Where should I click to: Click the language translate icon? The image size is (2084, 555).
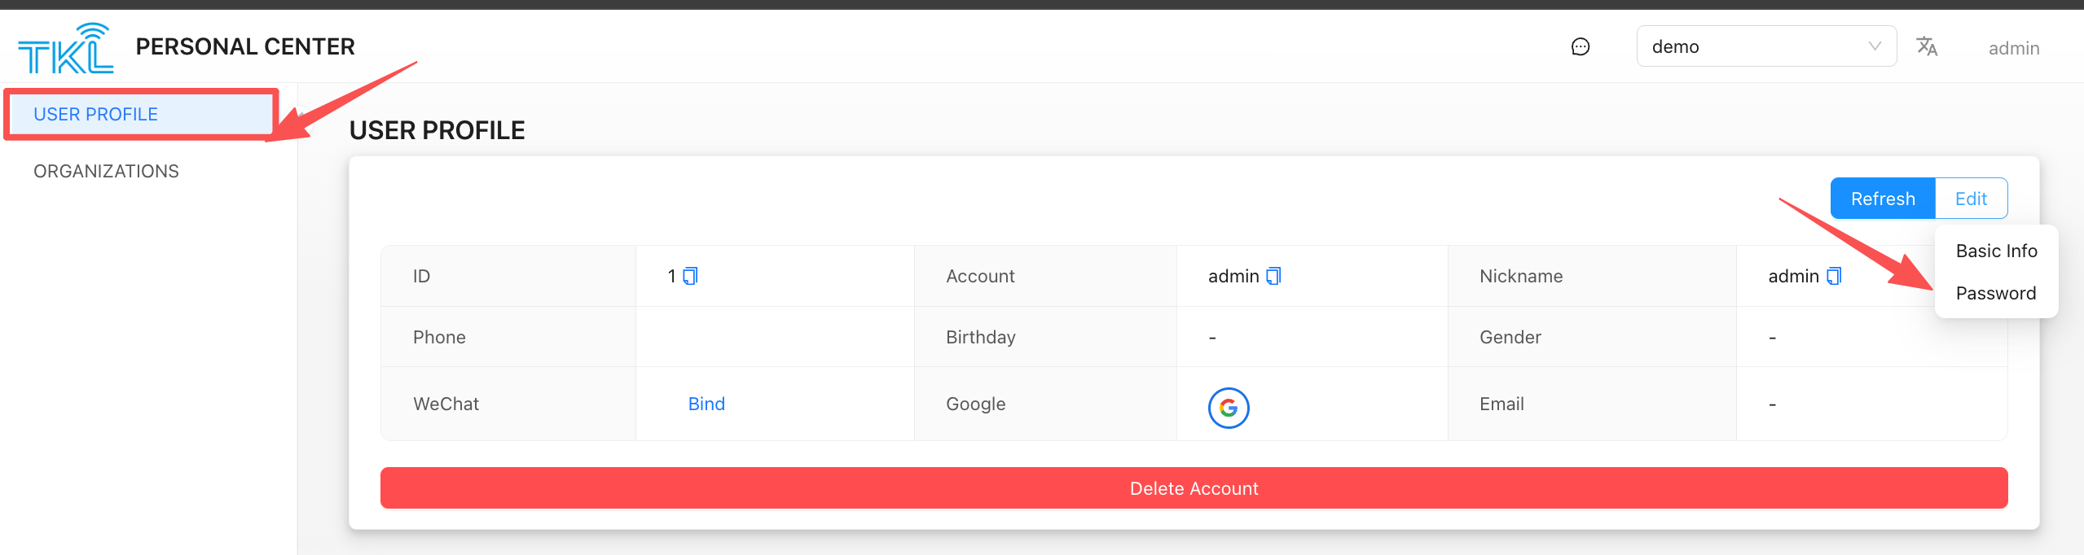(1926, 47)
